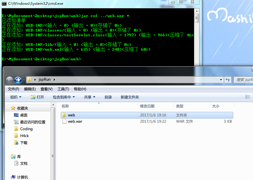Click the Coding folder icon
Viewport: 253px width, 180px height.
16,129
